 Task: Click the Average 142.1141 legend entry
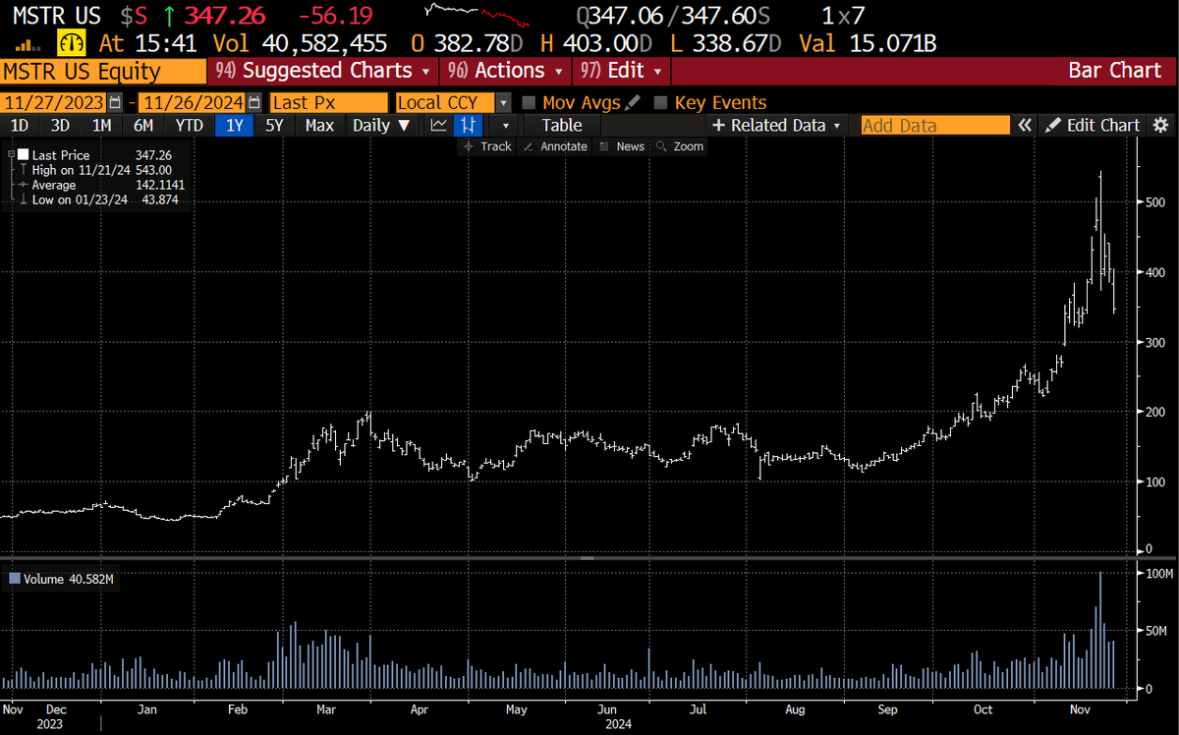coord(101,185)
